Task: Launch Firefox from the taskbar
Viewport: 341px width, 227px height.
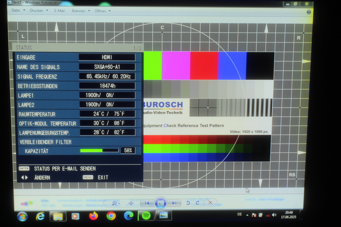Action: pos(93,216)
